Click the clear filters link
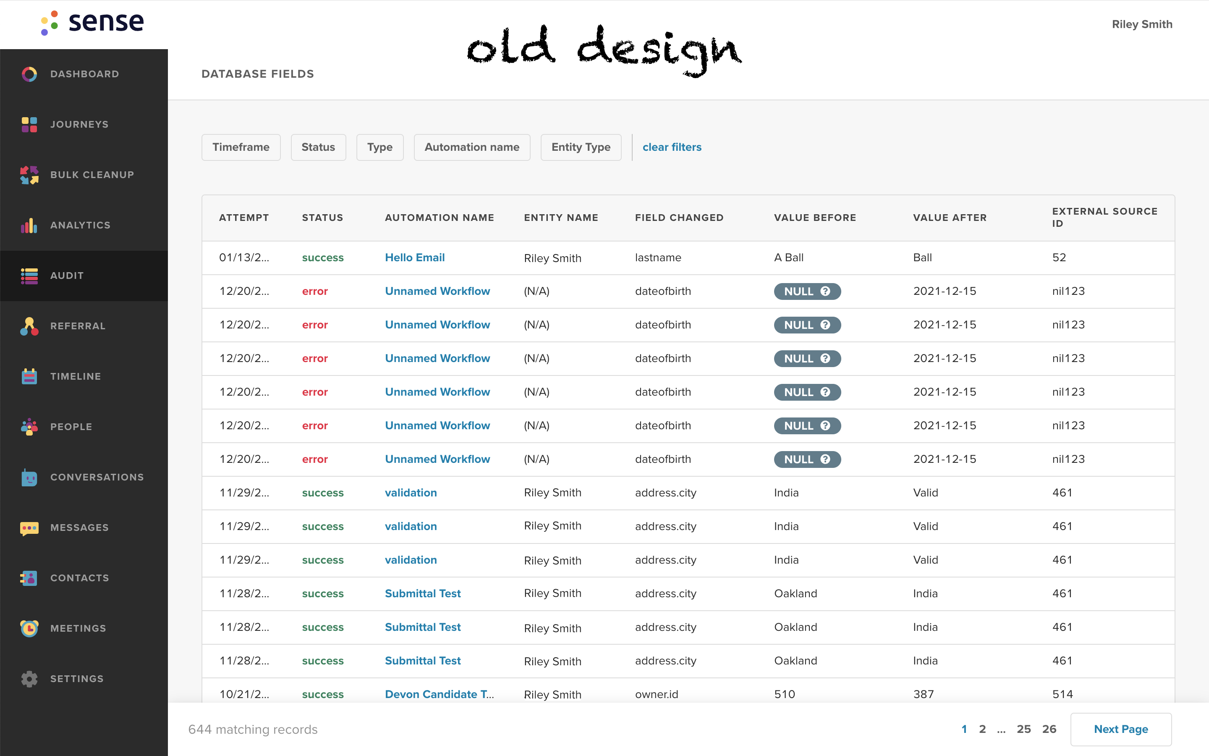Image resolution: width=1209 pixels, height=756 pixels. pyautogui.click(x=672, y=147)
